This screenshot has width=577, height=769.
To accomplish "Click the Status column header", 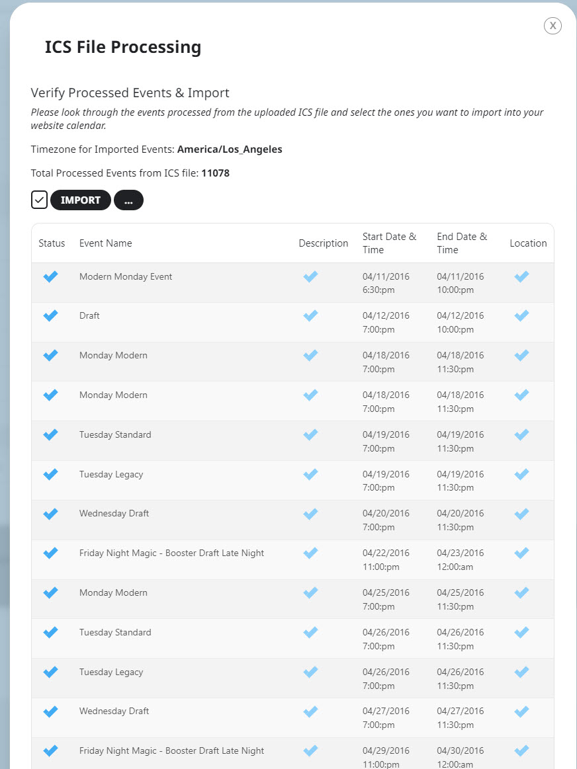I will [52, 243].
